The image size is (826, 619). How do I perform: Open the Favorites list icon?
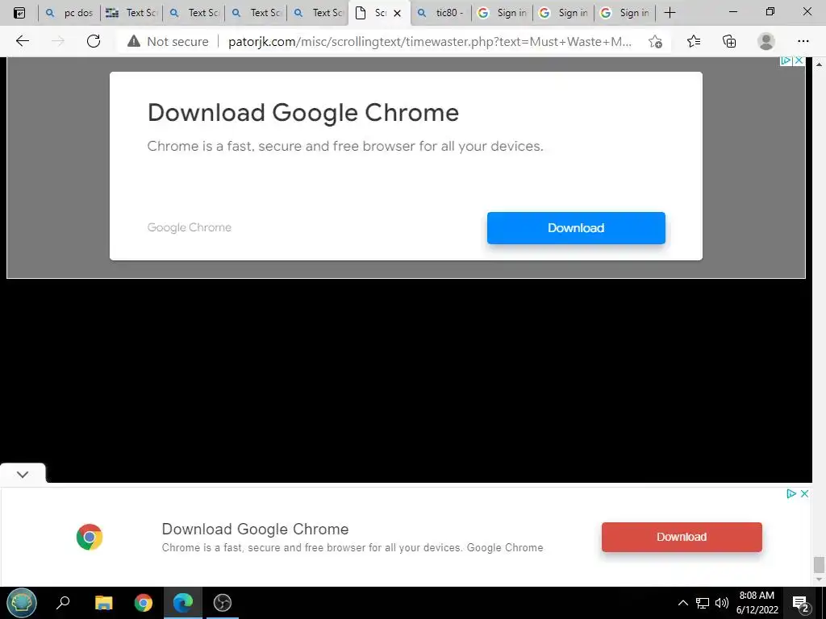[694, 41]
